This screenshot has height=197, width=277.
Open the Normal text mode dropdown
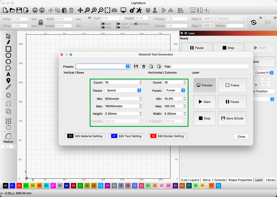tap(231, 19)
